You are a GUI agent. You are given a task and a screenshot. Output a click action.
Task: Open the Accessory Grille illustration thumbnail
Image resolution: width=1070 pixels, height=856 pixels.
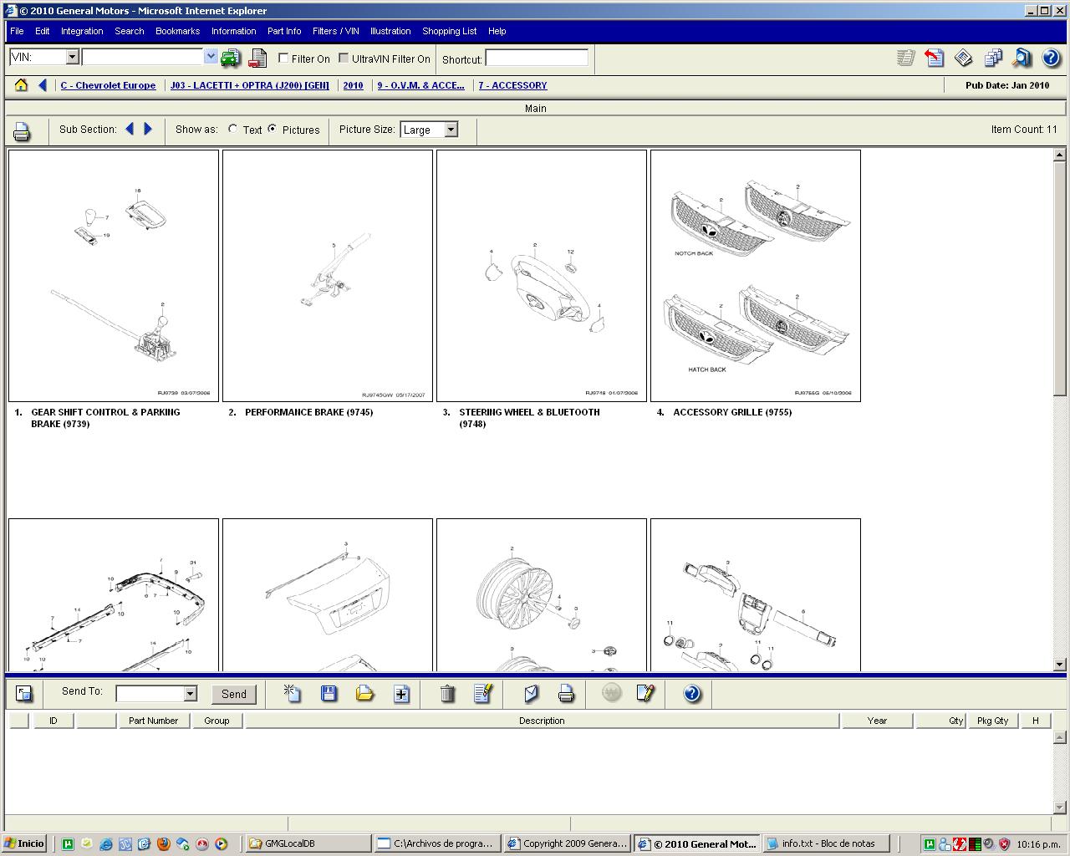coord(756,276)
